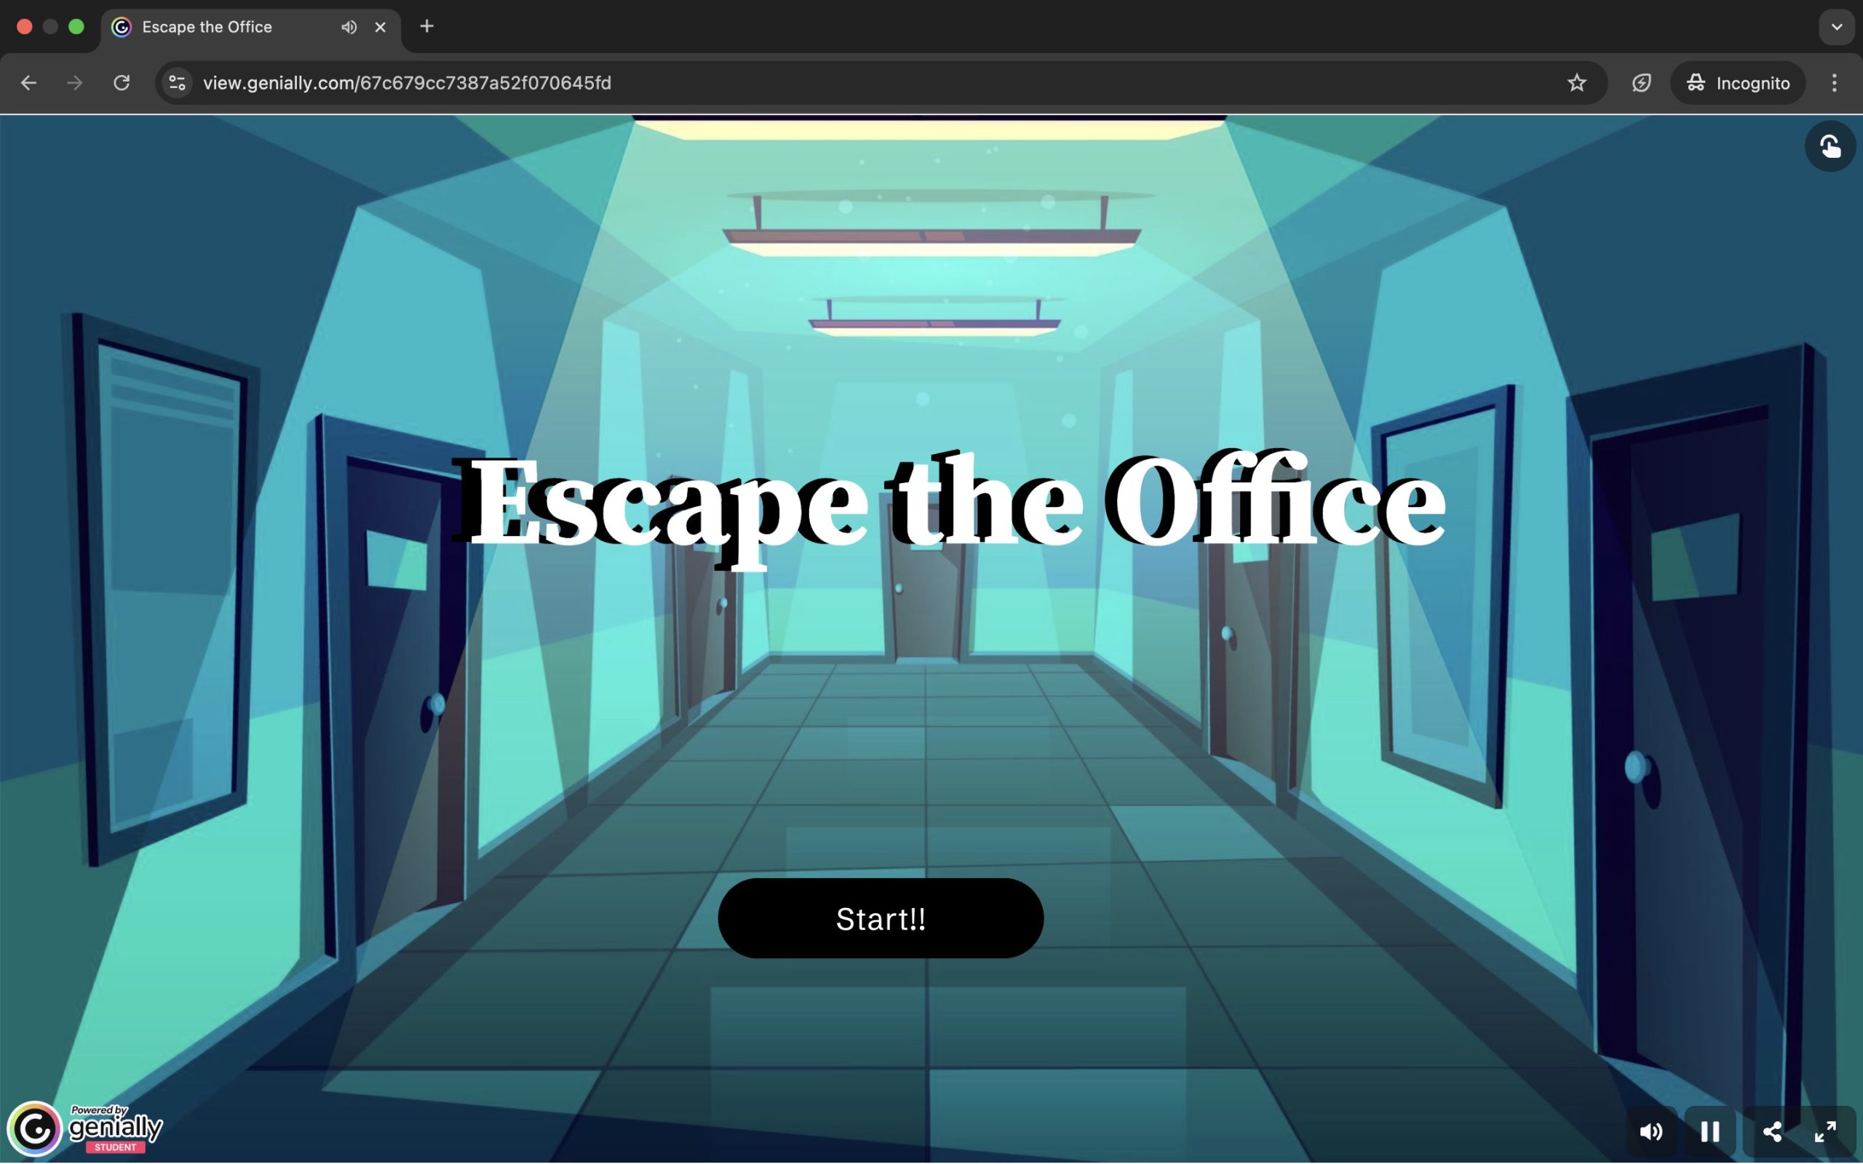This screenshot has width=1863, height=1164.
Task: Enter fullscreen mode in Genially viewer
Action: pos(1825,1131)
